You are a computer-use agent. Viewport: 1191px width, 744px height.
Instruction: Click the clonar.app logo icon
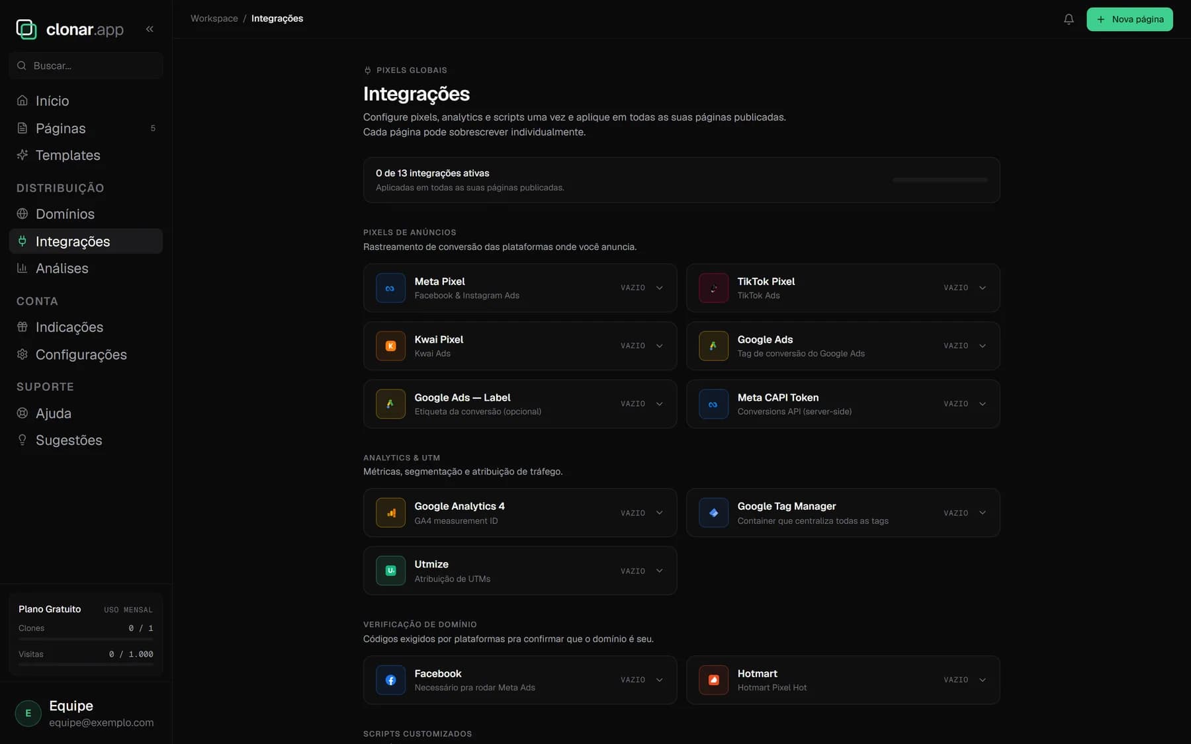(26, 29)
